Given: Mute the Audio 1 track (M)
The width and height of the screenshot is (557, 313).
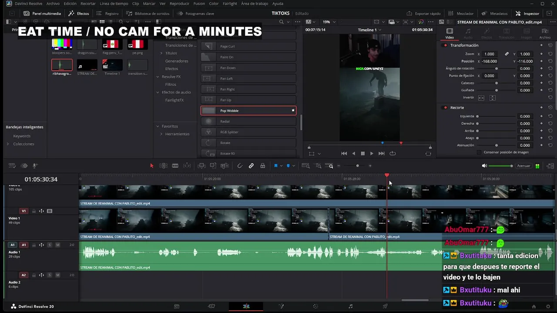Looking at the screenshot, I should pos(57,245).
